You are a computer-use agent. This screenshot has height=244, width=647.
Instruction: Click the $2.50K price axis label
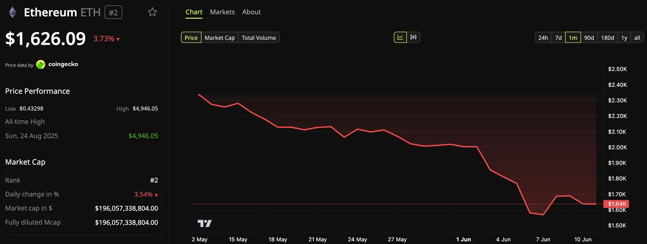coord(617,69)
